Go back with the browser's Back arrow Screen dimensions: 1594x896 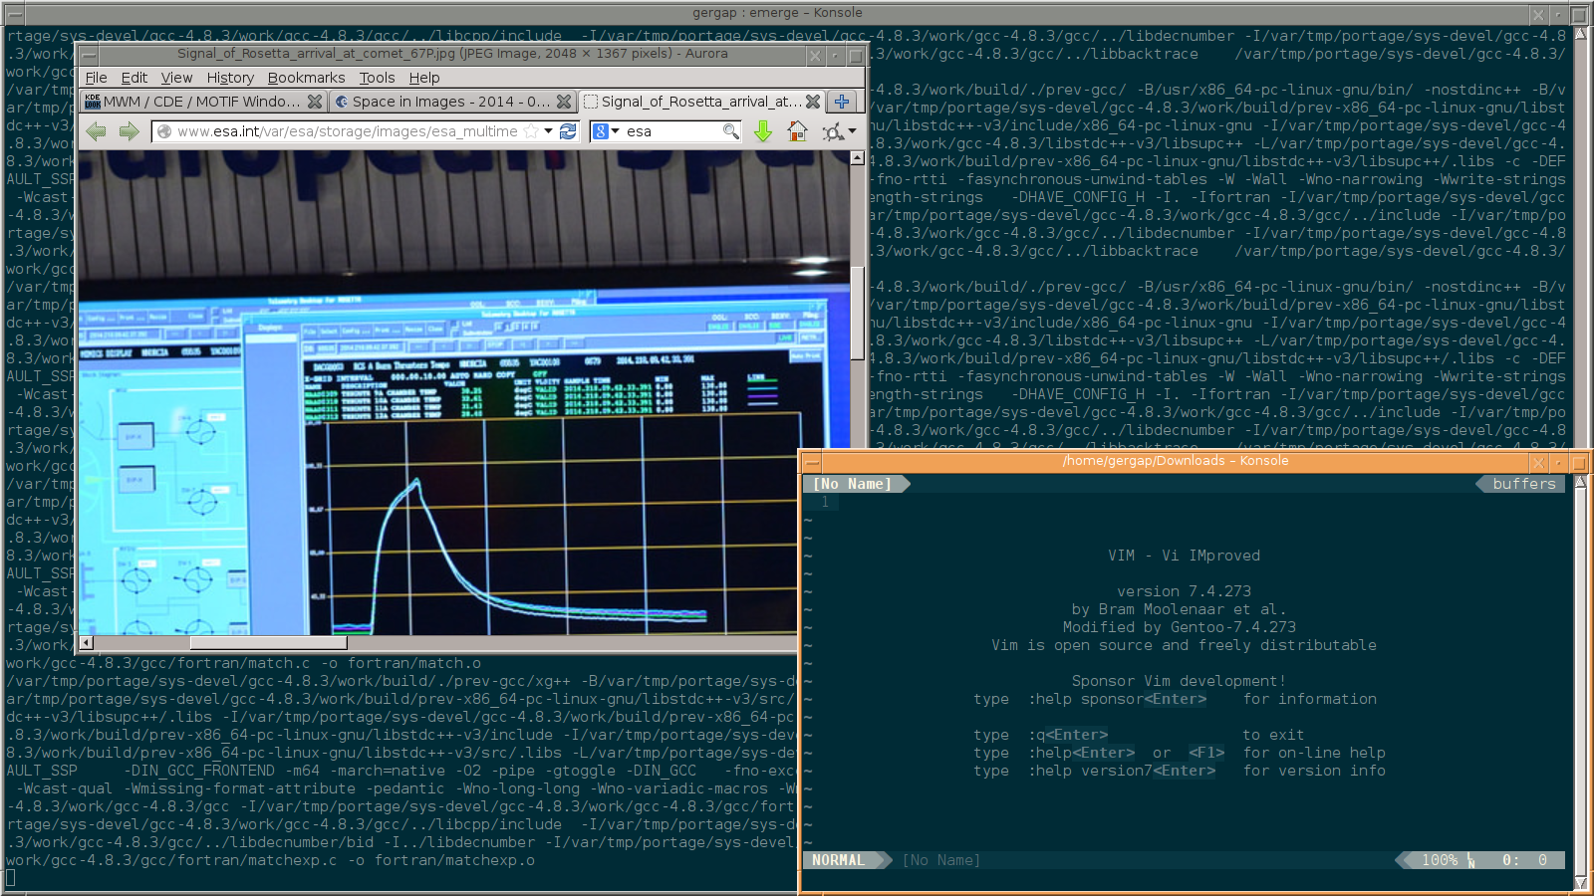96,131
